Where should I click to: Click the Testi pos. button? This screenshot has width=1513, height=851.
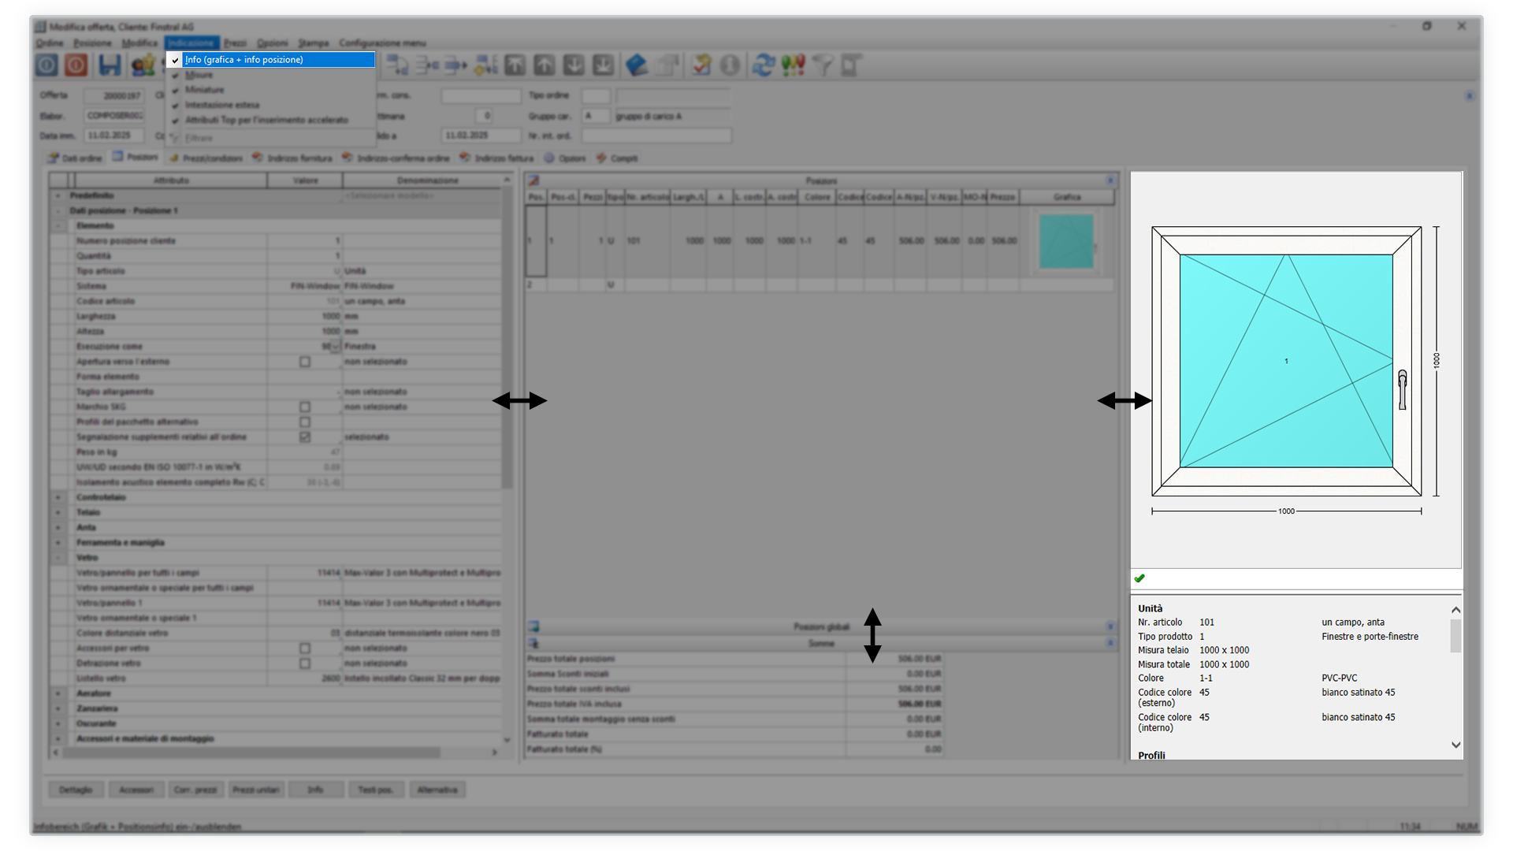[x=376, y=790]
